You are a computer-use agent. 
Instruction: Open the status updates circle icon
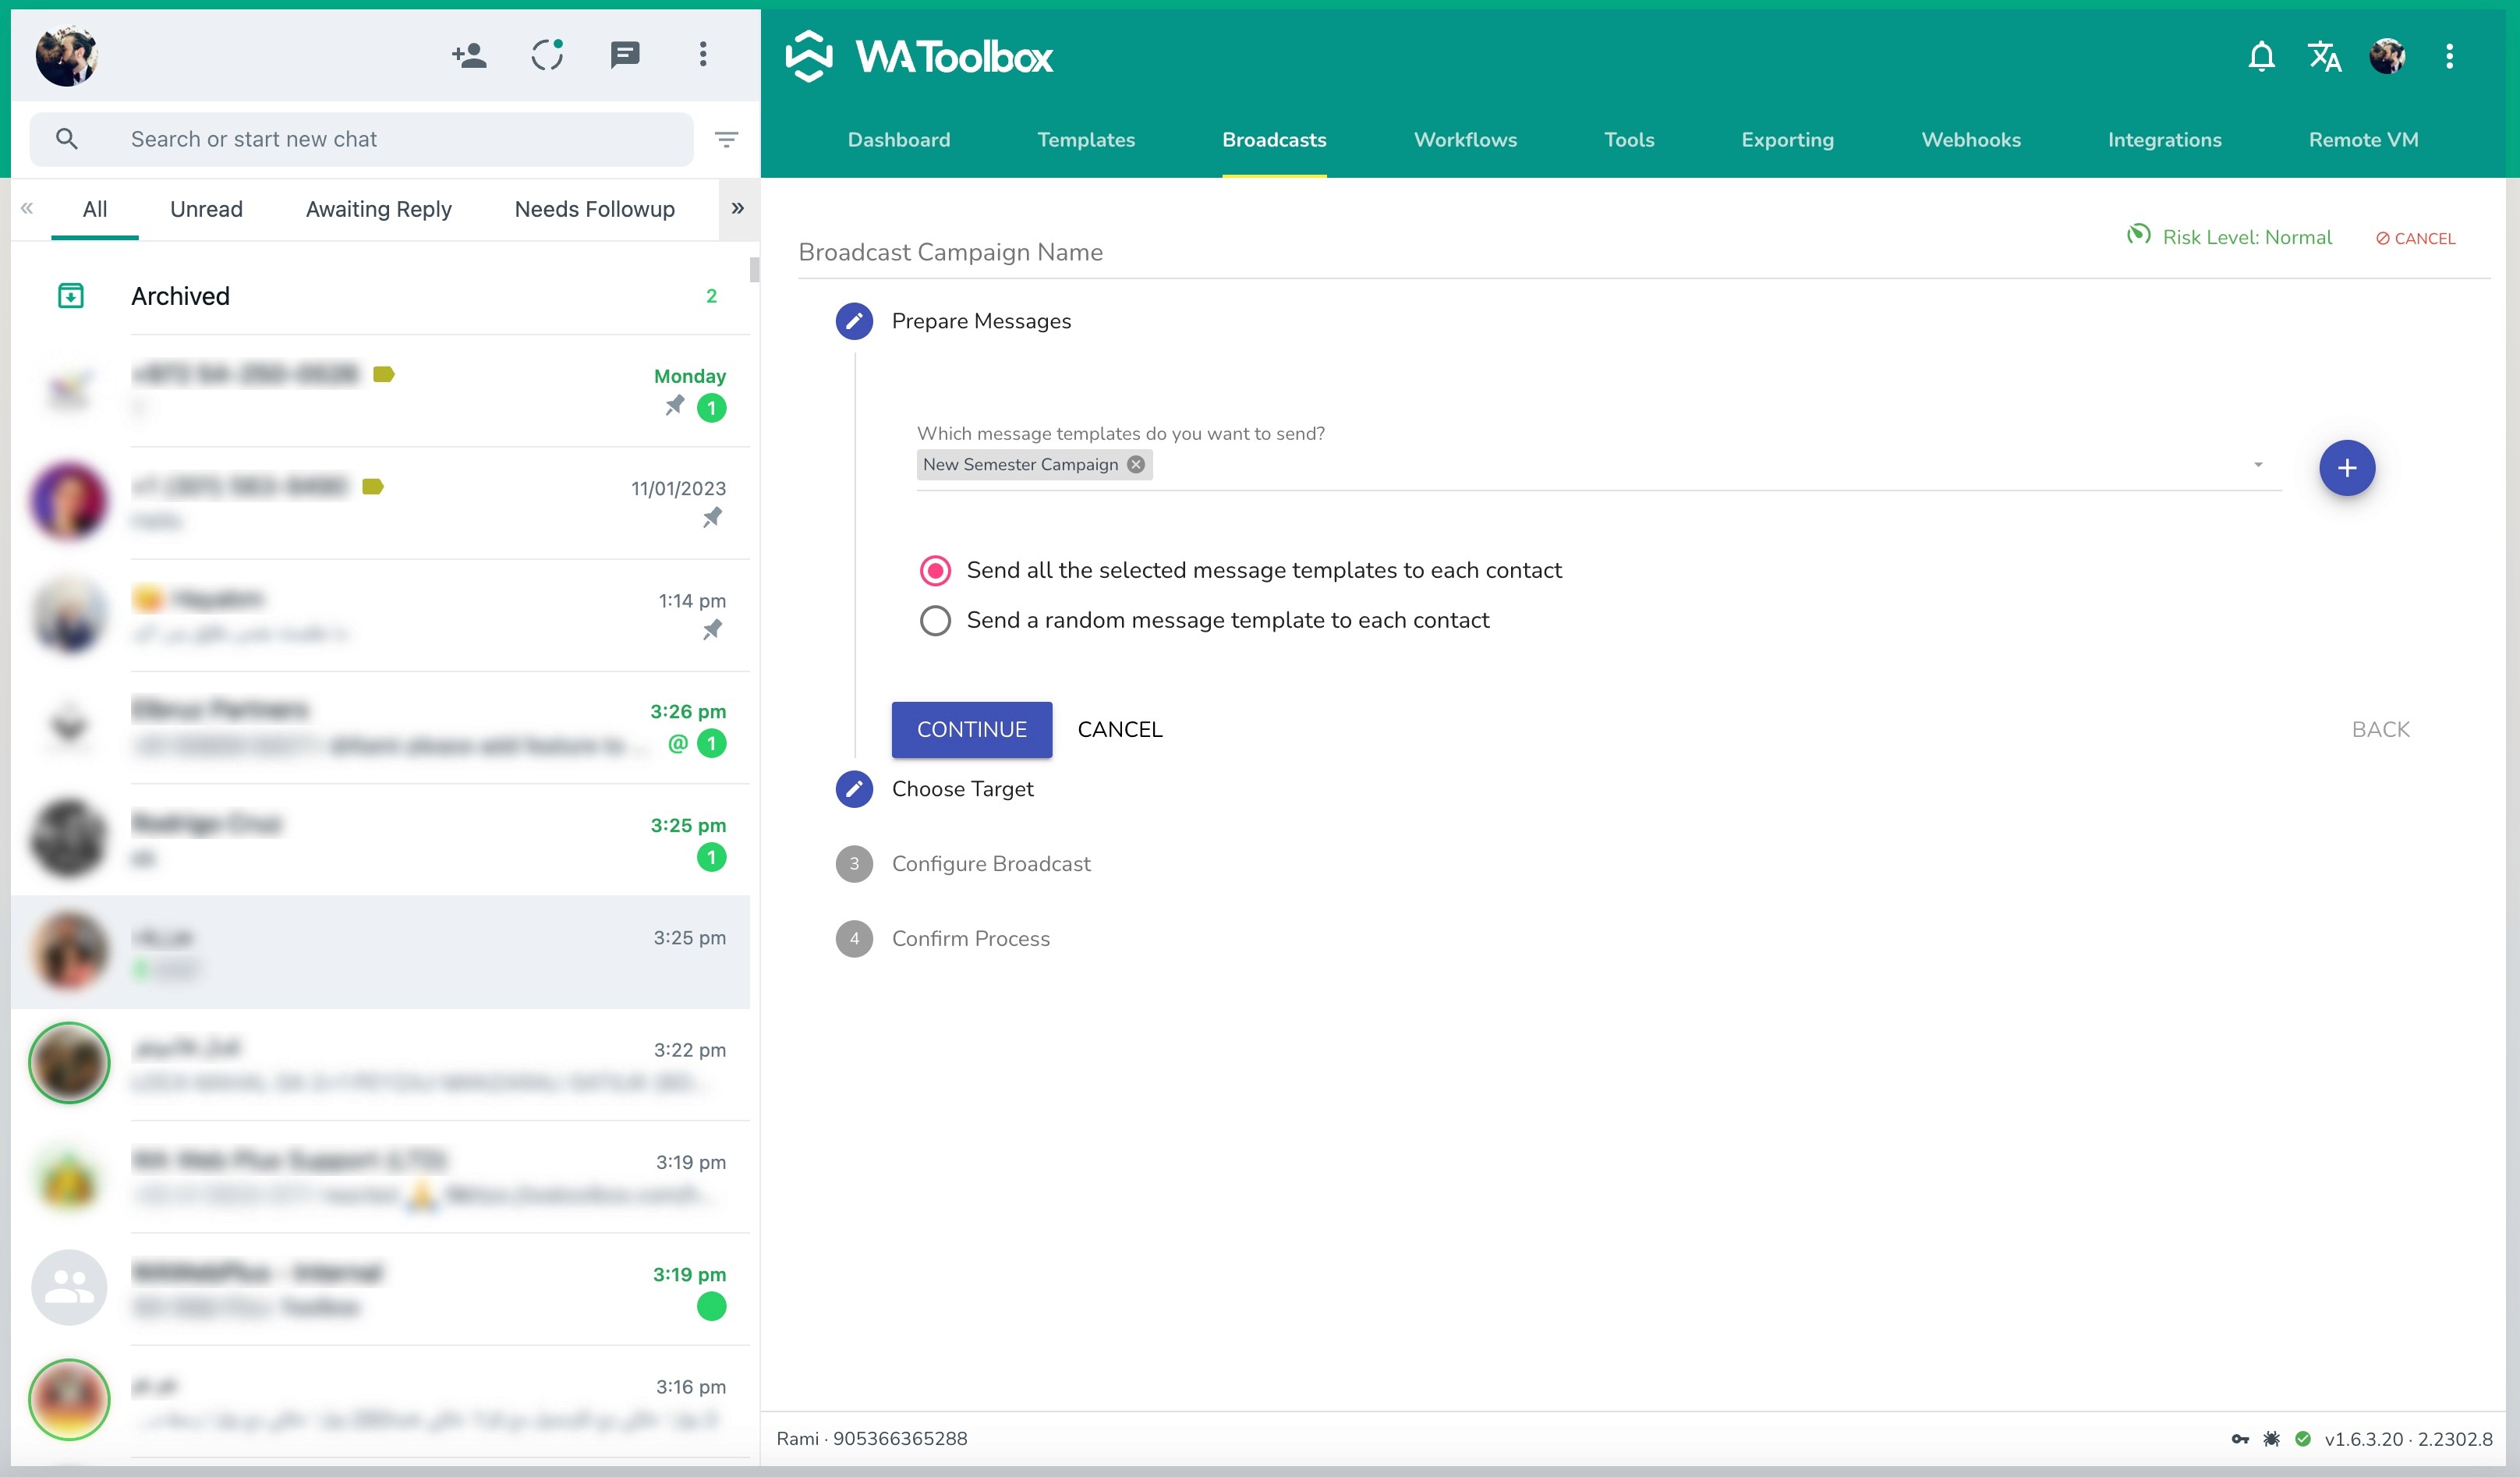click(547, 55)
